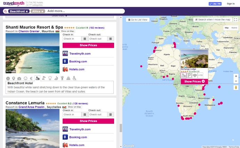Screen dimensions: 240x148
Task: Show Constance Lemuria on Map
Action: pos(74,107)
